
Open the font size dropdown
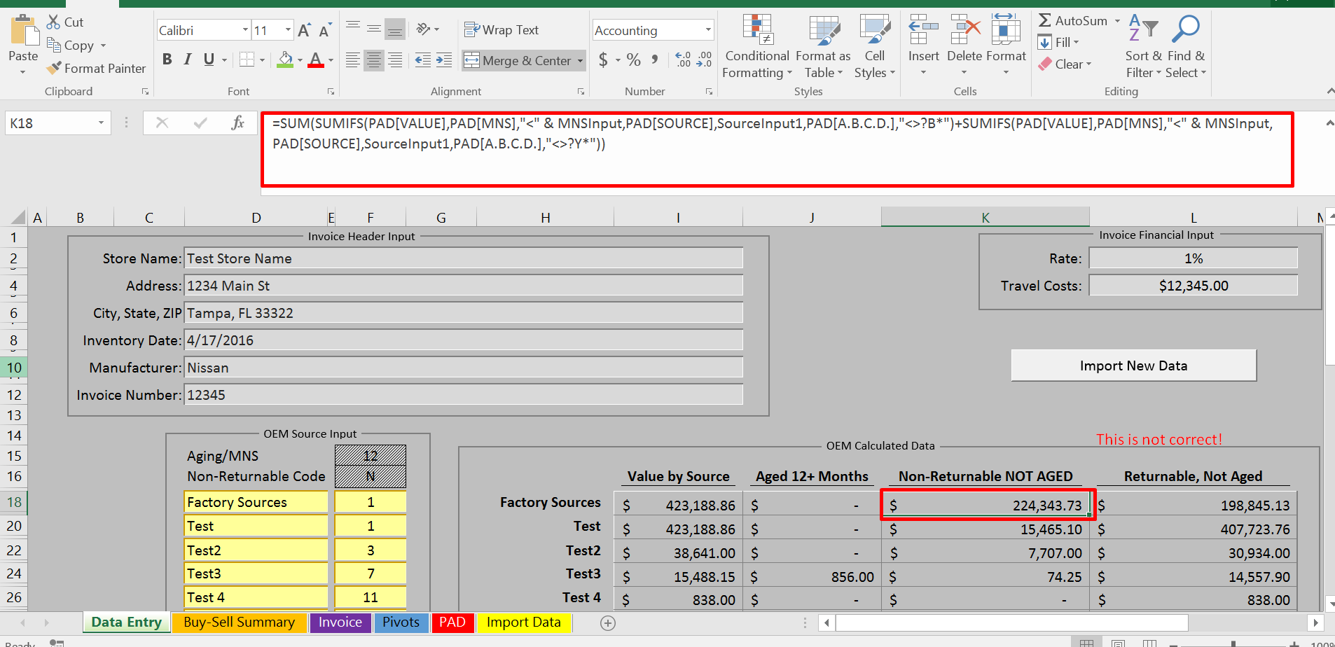coord(288,30)
